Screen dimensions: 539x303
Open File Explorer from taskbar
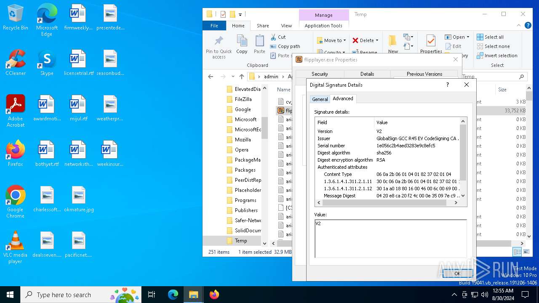coord(193,295)
